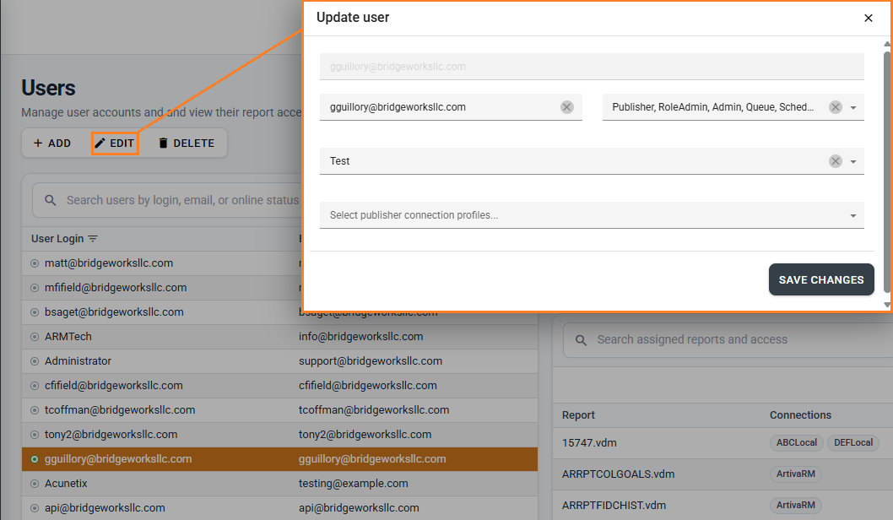
Task: Select radio for api@bridgeworksllc.com
Action: [x=35, y=508]
